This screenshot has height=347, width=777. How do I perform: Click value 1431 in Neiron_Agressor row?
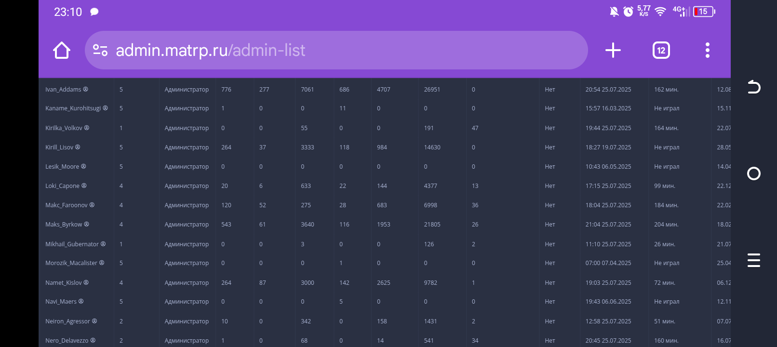click(x=430, y=321)
